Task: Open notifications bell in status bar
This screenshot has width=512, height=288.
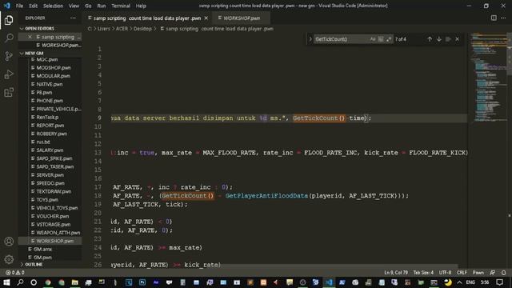Action: pyautogui.click(x=503, y=273)
